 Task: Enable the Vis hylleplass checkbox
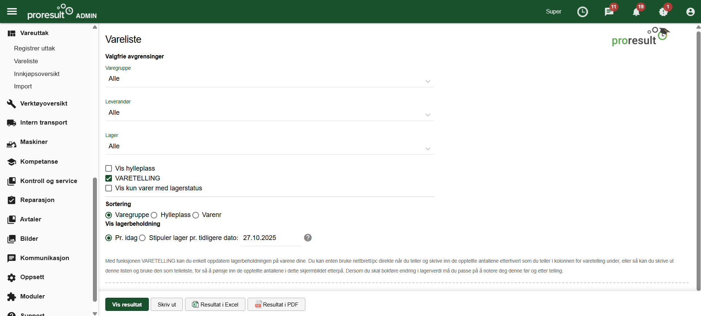point(109,168)
